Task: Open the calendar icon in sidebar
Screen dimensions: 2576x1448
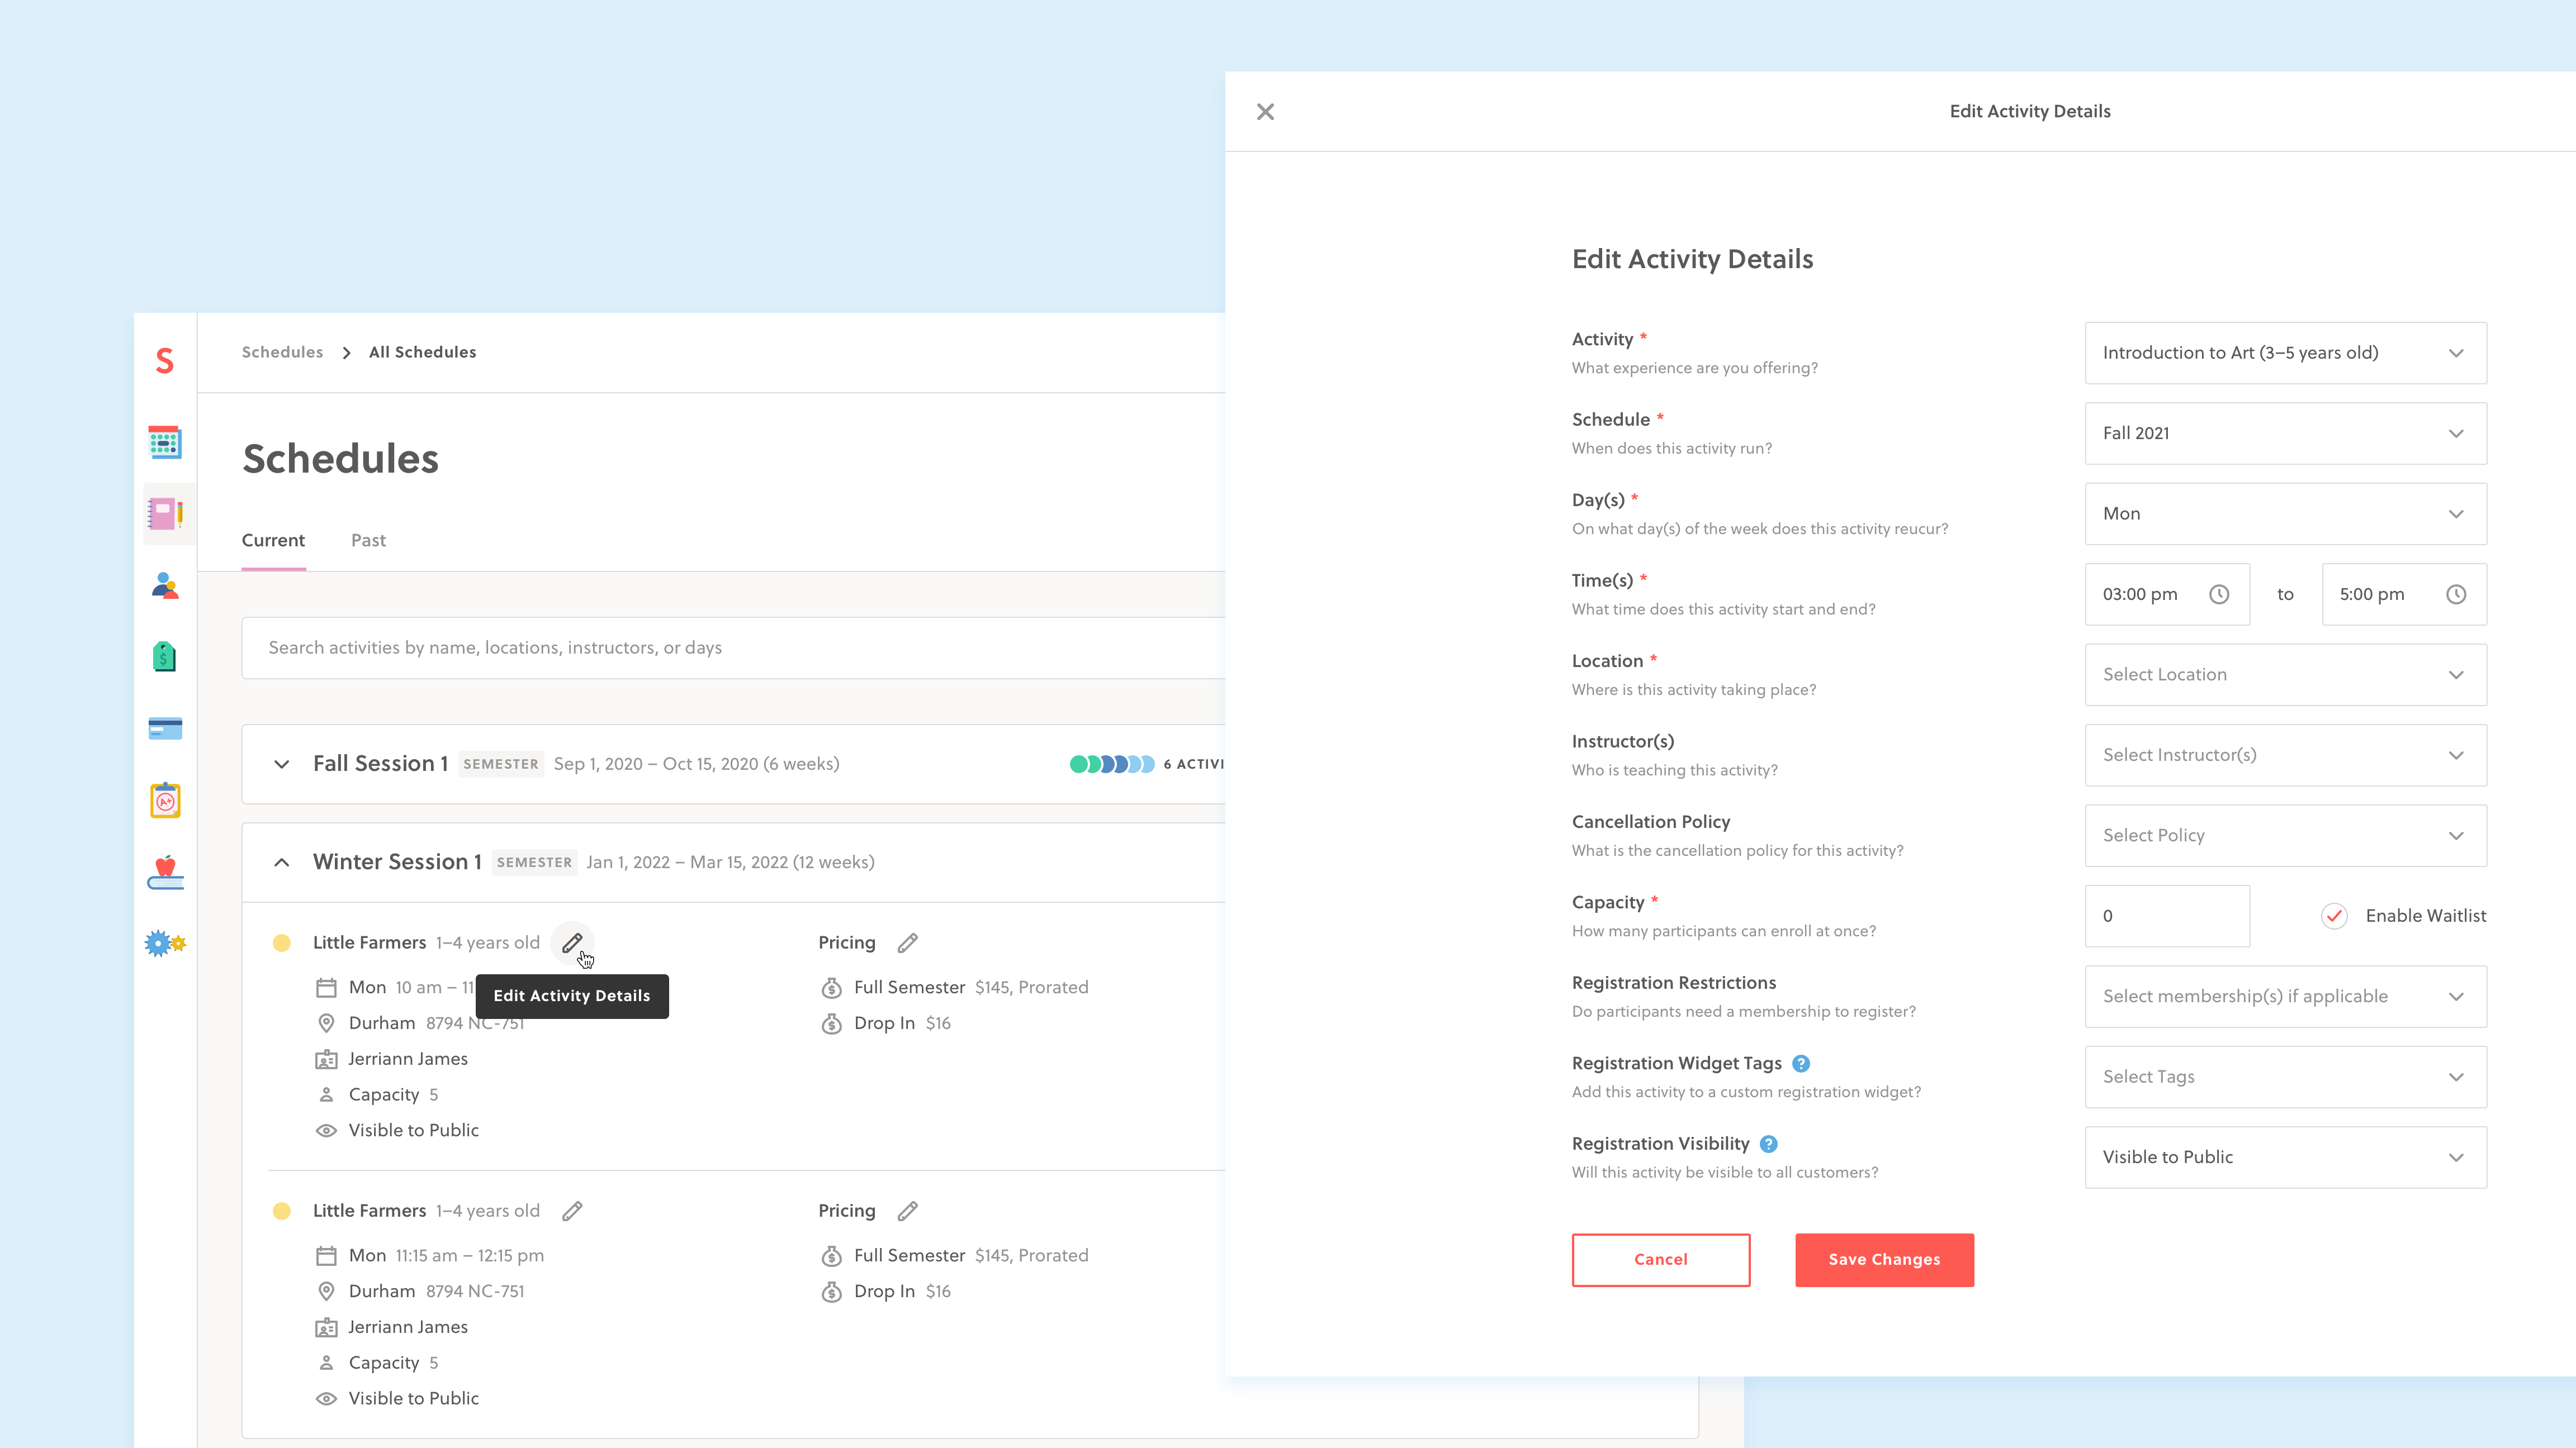Action: click(x=165, y=442)
